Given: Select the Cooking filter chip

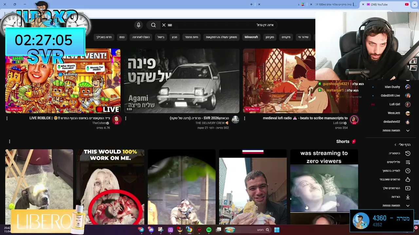Looking at the screenshot, I should 161,37.
